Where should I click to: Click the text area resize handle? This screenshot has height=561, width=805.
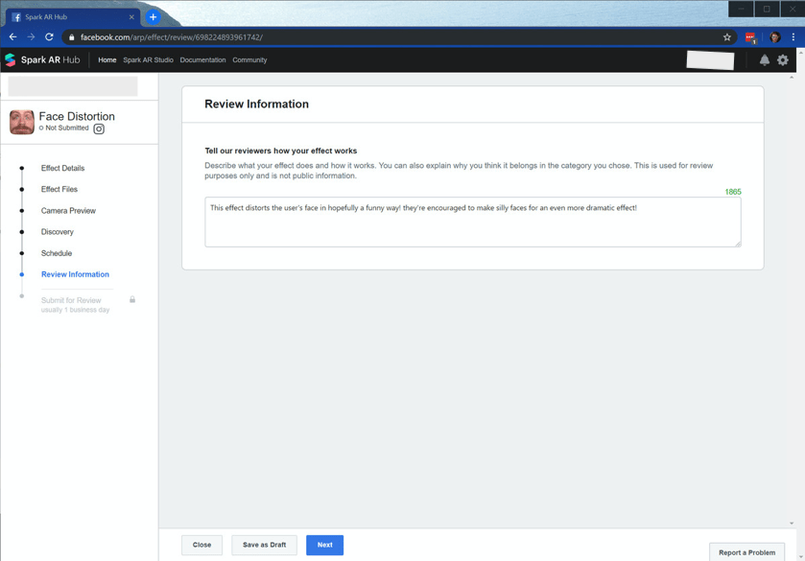click(x=738, y=244)
